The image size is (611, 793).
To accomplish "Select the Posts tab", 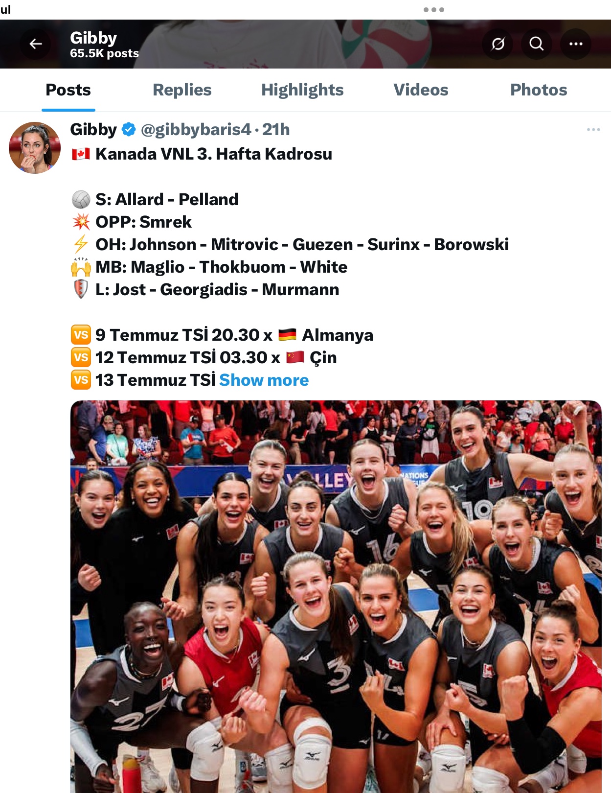I will (x=68, y=90).
